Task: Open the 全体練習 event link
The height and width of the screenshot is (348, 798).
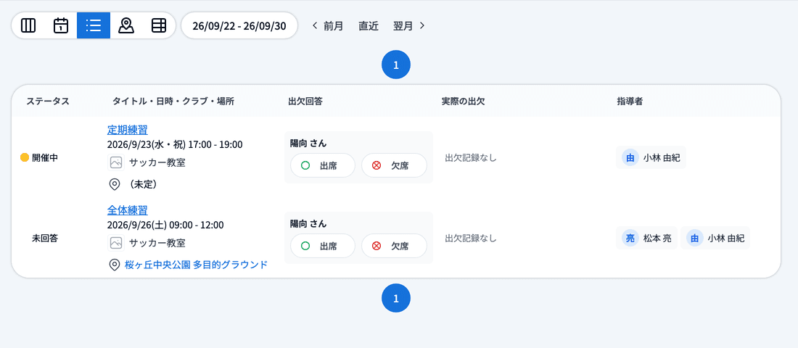Action: click(128, 210)
